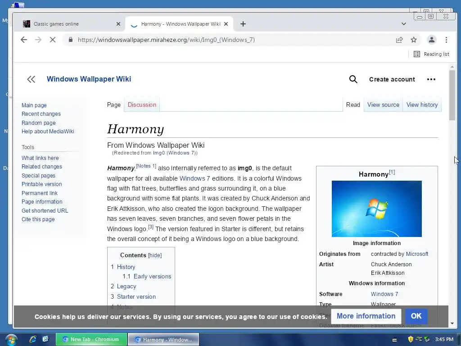Open Main page in sidebar
Viewport: 461px width, 346px height.
[34, 105]
